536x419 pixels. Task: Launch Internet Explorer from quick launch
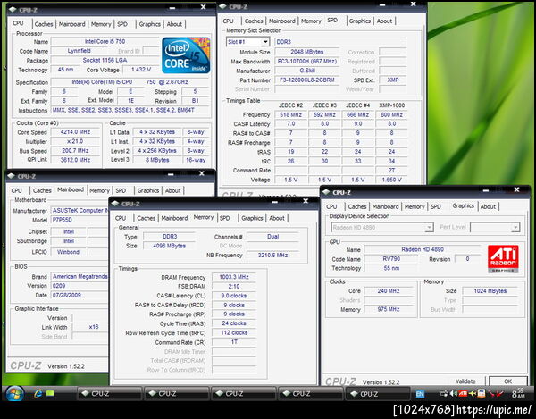pyautogui.click(x=38, y=393)
